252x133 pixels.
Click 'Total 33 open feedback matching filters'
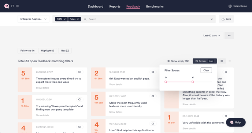(x=45, y=61)
